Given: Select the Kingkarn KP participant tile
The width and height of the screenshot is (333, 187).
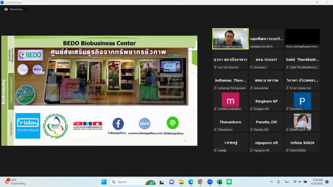Looking at the screenshot, I should pyautogui.click(x=266, y=101).
